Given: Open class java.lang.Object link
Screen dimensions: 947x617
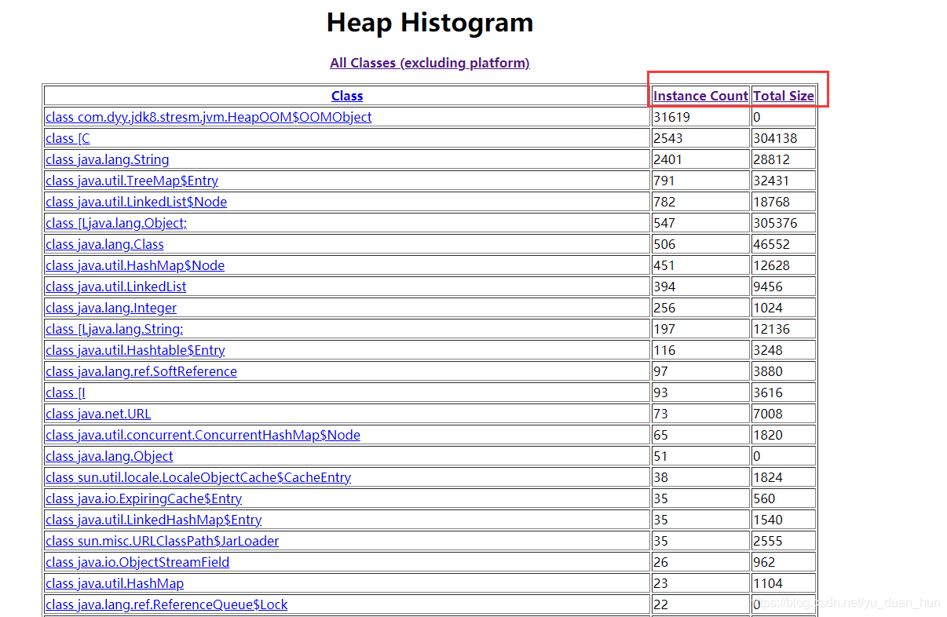Looking at the screenshot, I should [109, 456].
